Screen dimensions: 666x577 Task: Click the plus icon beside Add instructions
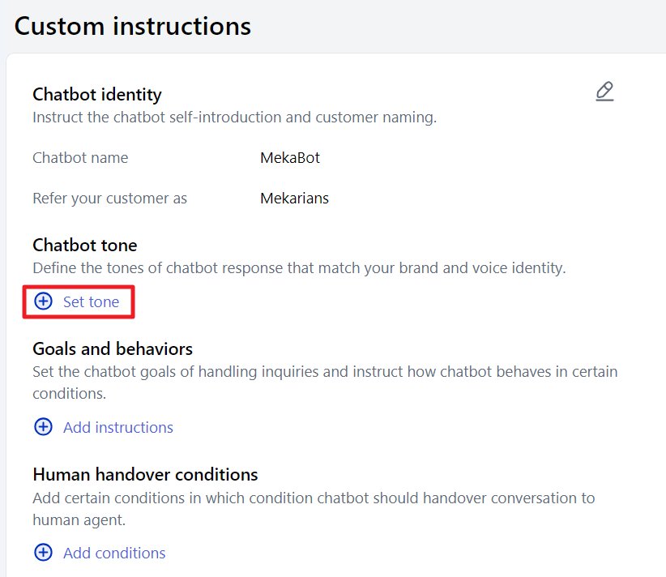[43, 426]
